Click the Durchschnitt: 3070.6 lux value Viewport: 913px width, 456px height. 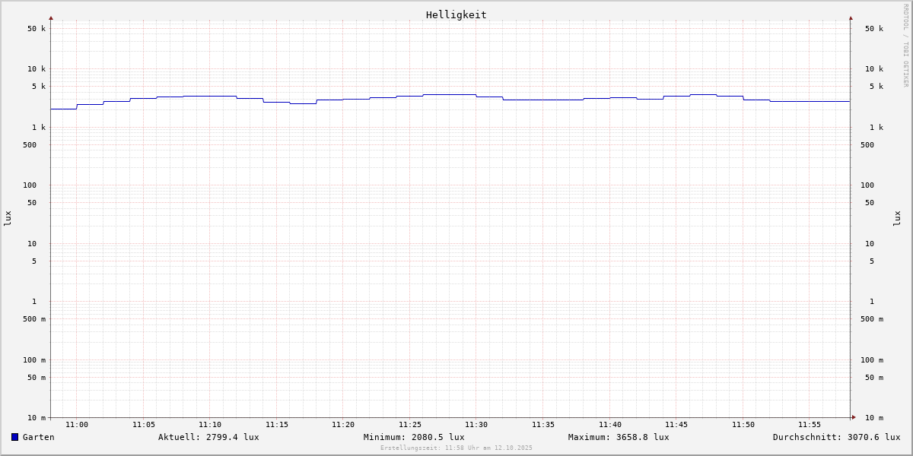click(836, 437)
